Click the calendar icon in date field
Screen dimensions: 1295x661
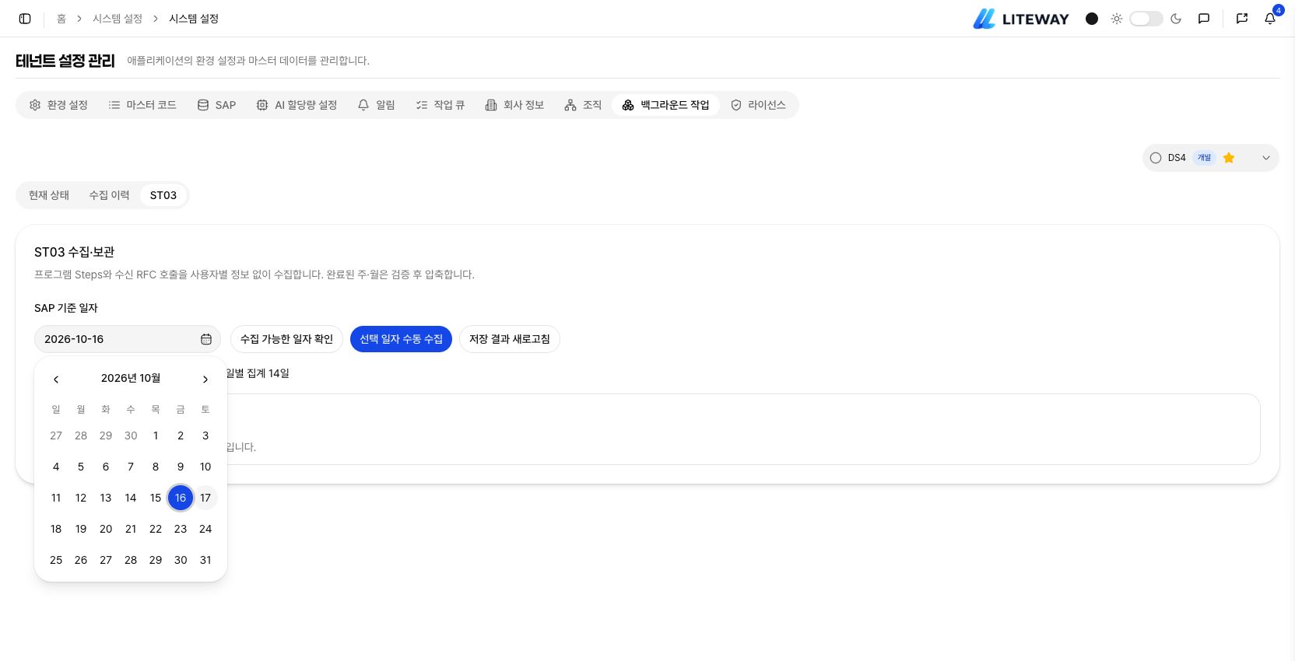[x=206, y=339]
